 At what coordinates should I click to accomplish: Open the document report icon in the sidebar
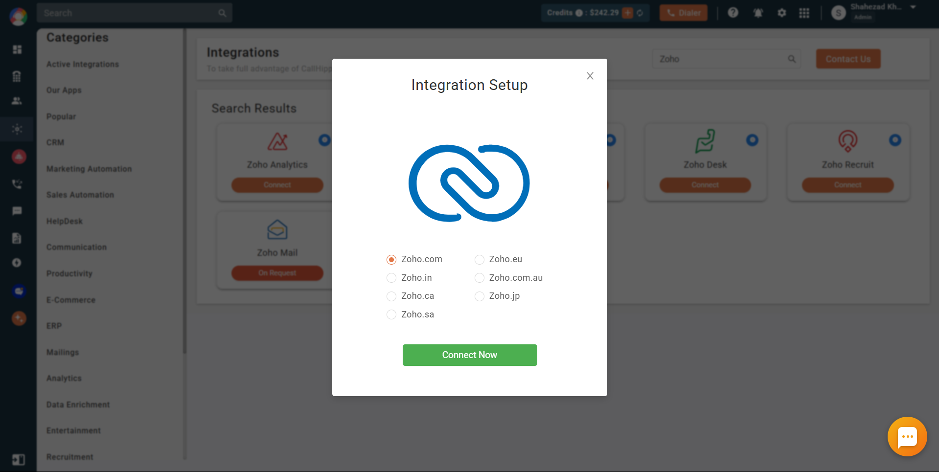point(17,238)
